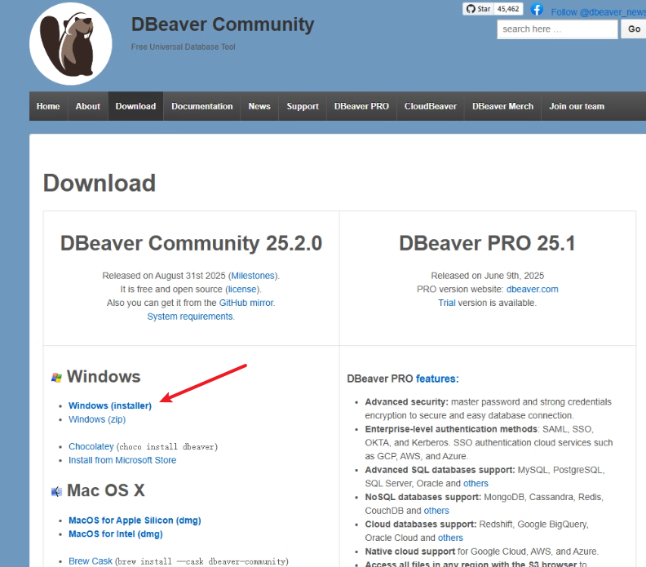Open others link after Oracle and

click(x=476, y=483)
